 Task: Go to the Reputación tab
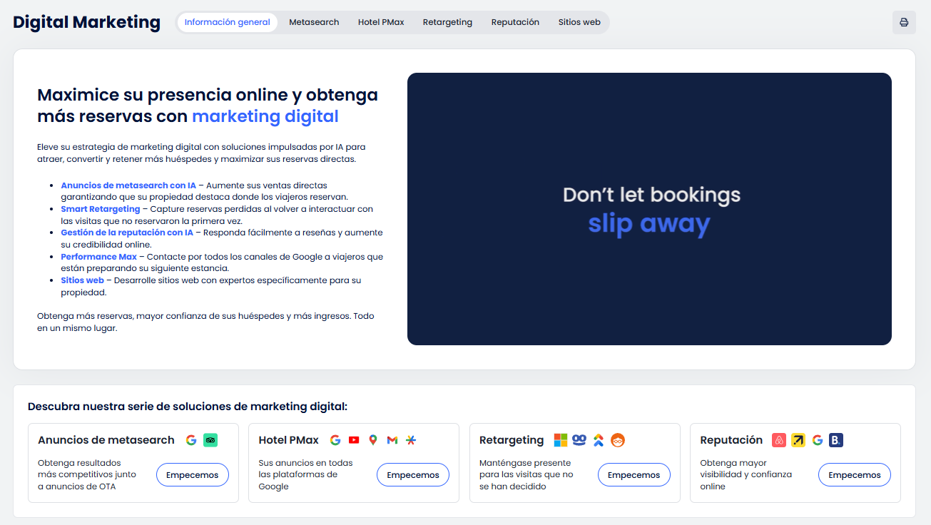click(x=515, y=22)
